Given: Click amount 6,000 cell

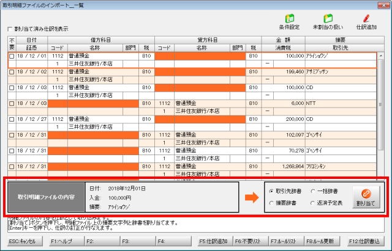Looking at the screenshot, I should (x=283, y=103).
